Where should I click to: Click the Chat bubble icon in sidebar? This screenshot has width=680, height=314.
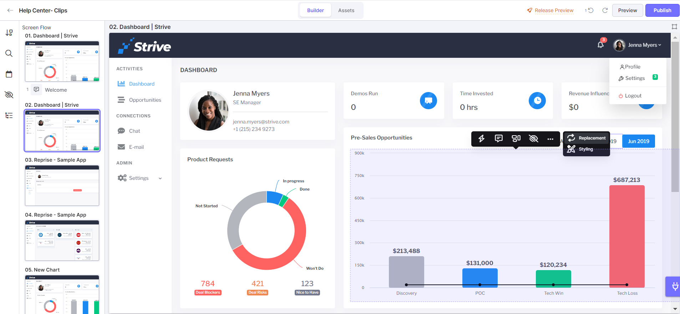(121, 131)
